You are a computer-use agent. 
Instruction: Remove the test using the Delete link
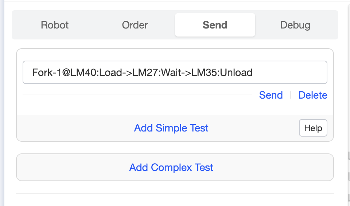313,95
